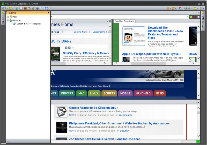Screen dimensions: 207x145
Task: Click the globe toolbar icon
Action: [37, 8]
